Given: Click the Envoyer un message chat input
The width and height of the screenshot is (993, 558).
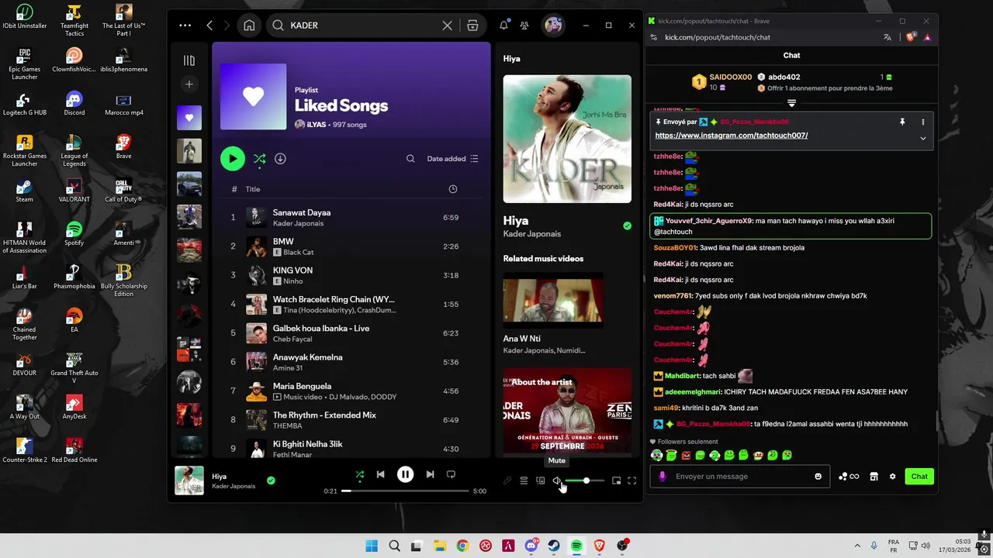Looking at the screenshot, I should pos(739,477).
